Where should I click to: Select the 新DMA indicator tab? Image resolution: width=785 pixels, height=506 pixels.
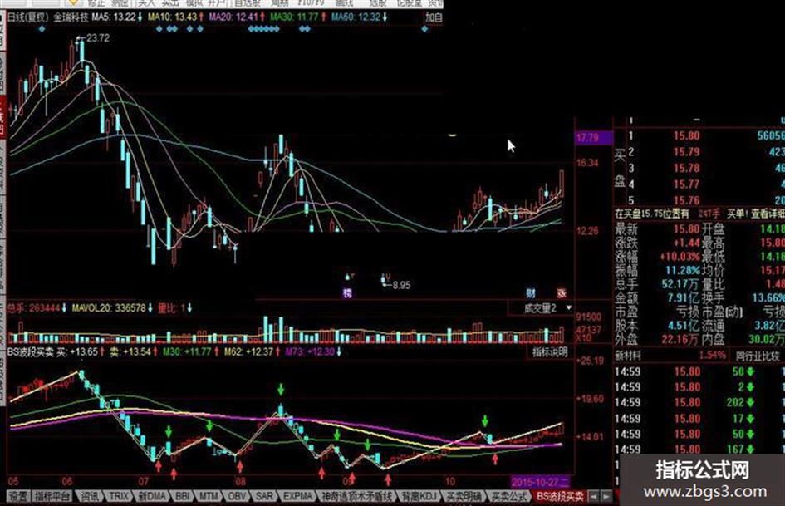click(152, 497)
